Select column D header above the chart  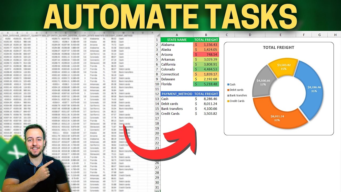tap(250, 35)
